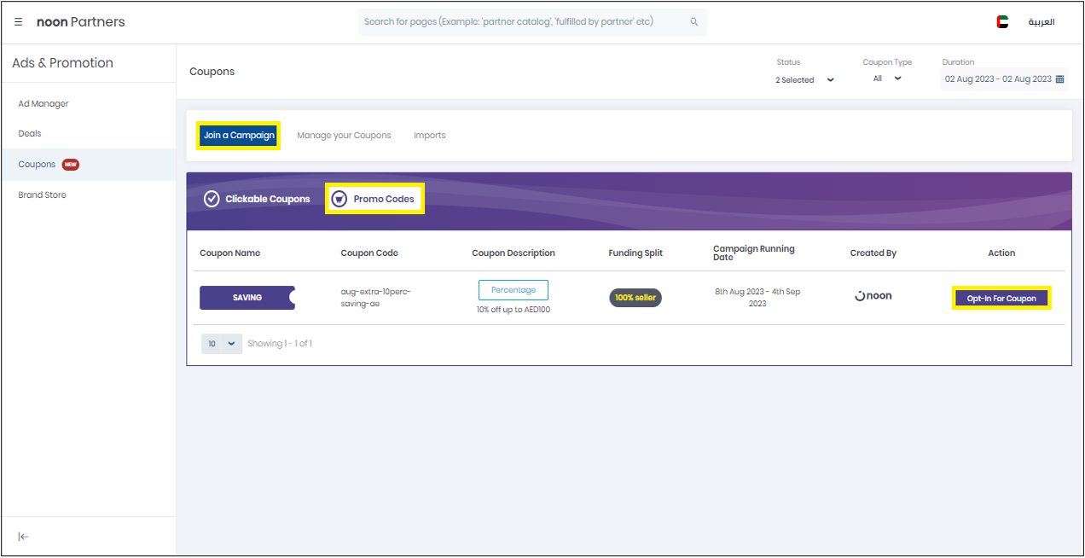Screen dimensions: 1085x558
Task: Click campaign date 8th Aug 2023 - 4th Sep 2023
Action: point(757,298)
